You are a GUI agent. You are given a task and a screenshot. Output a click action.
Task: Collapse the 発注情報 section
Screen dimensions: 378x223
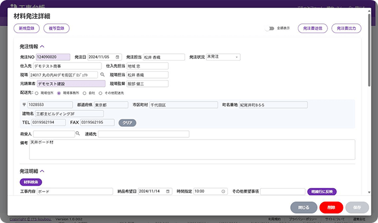42,47
